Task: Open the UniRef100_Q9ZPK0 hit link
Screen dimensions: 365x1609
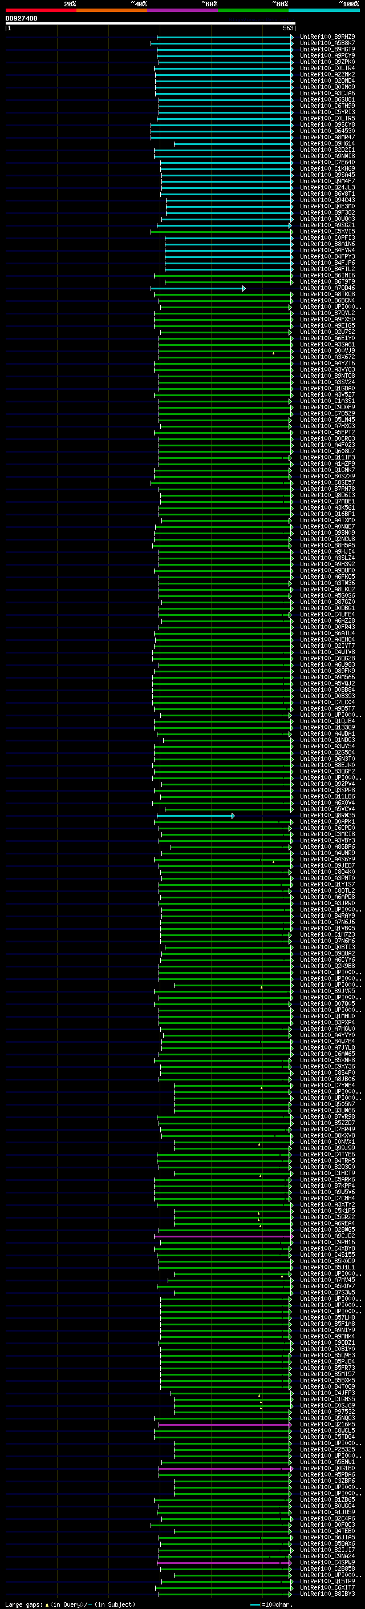Action: [327, 62]
